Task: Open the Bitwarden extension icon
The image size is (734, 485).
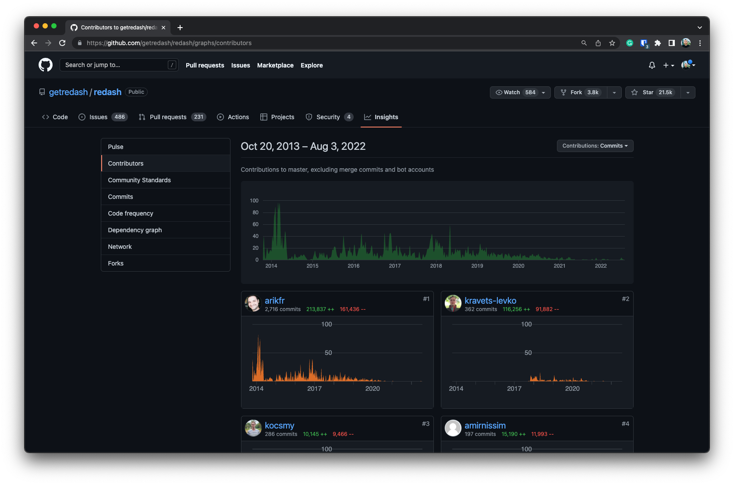Action: pyautogui.click(x=644, y=43)
